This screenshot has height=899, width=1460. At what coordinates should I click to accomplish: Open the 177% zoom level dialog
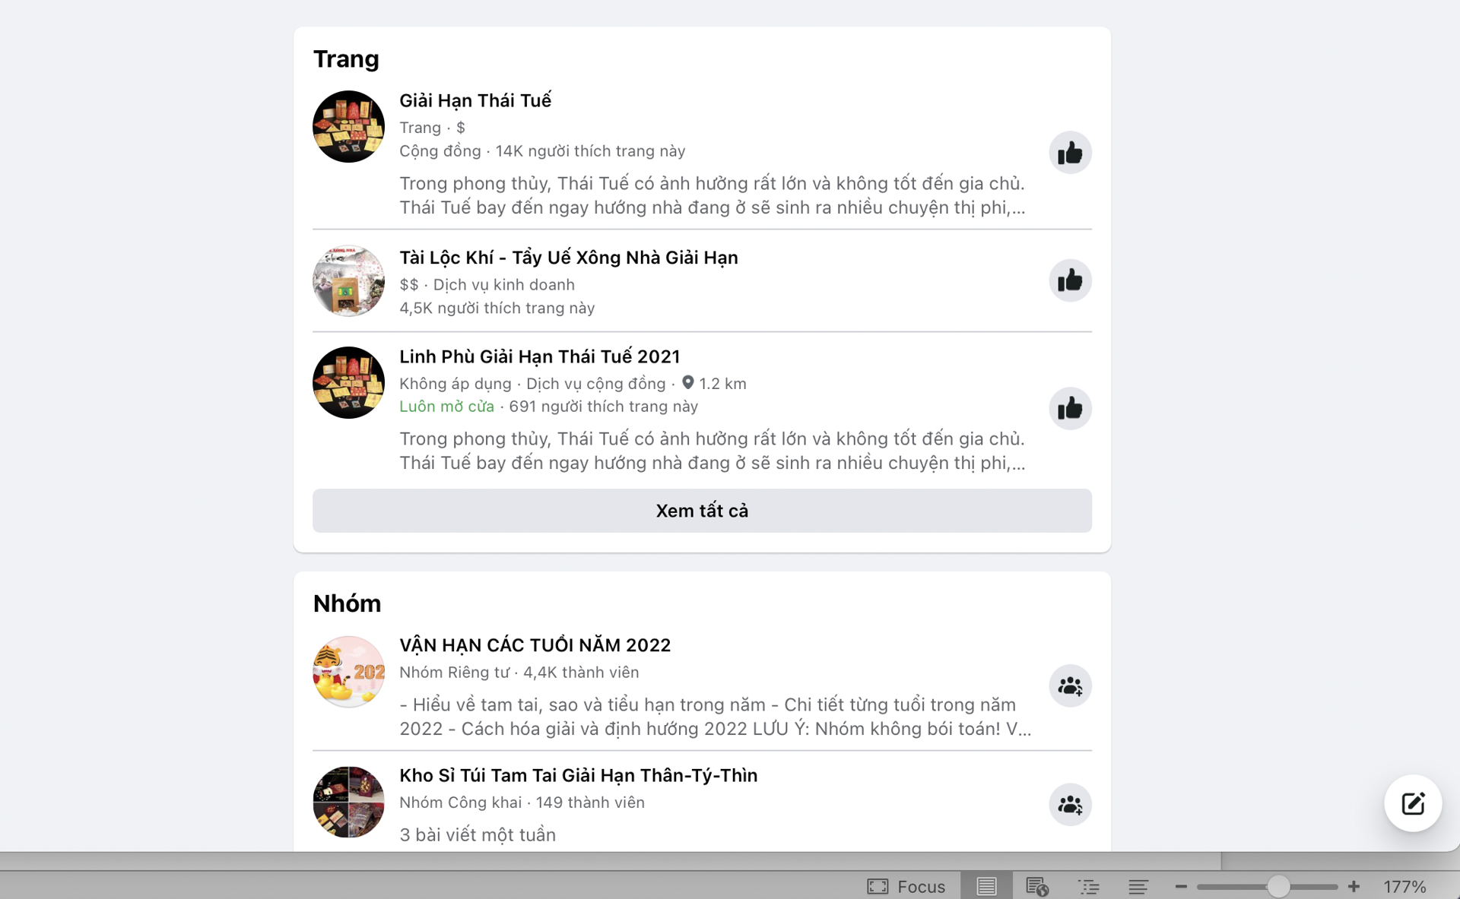tap(1404, 886)
